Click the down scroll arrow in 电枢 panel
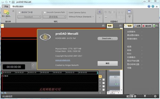Screen dimensions: 160x99 [121, 90]
